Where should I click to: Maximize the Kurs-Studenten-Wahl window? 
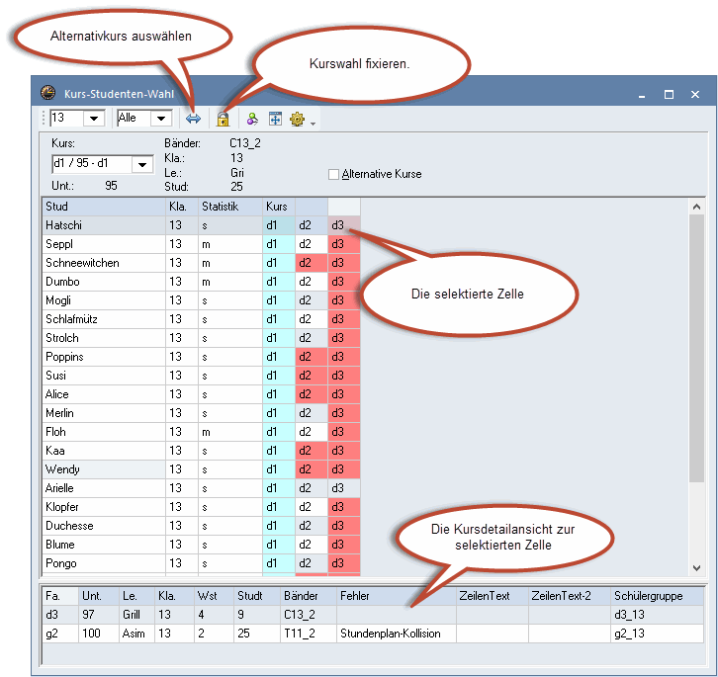click(x=669, y=94)
